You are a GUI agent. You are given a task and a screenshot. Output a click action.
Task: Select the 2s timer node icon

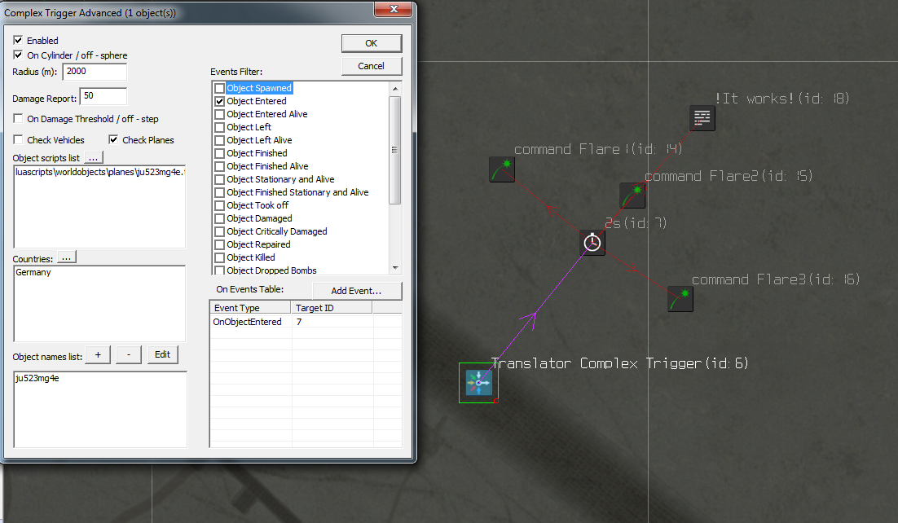592,243
